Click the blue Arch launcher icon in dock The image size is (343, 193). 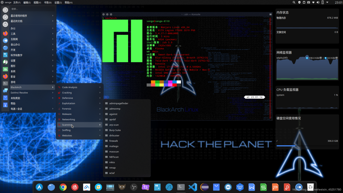pyautogui.click(x=39, y=187)
